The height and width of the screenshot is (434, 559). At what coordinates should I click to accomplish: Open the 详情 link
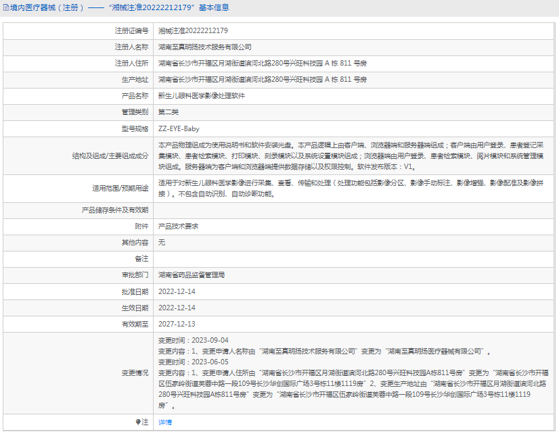[165, 422]
